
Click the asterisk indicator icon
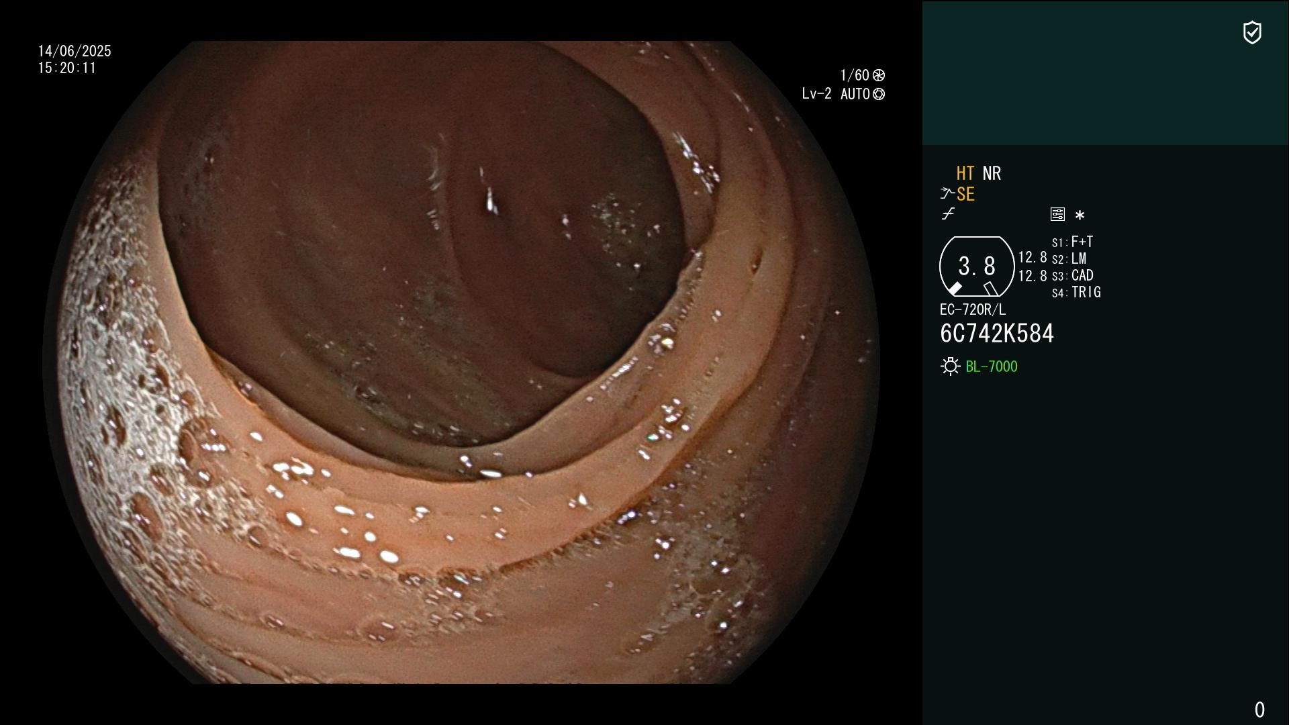(1080, 215)
